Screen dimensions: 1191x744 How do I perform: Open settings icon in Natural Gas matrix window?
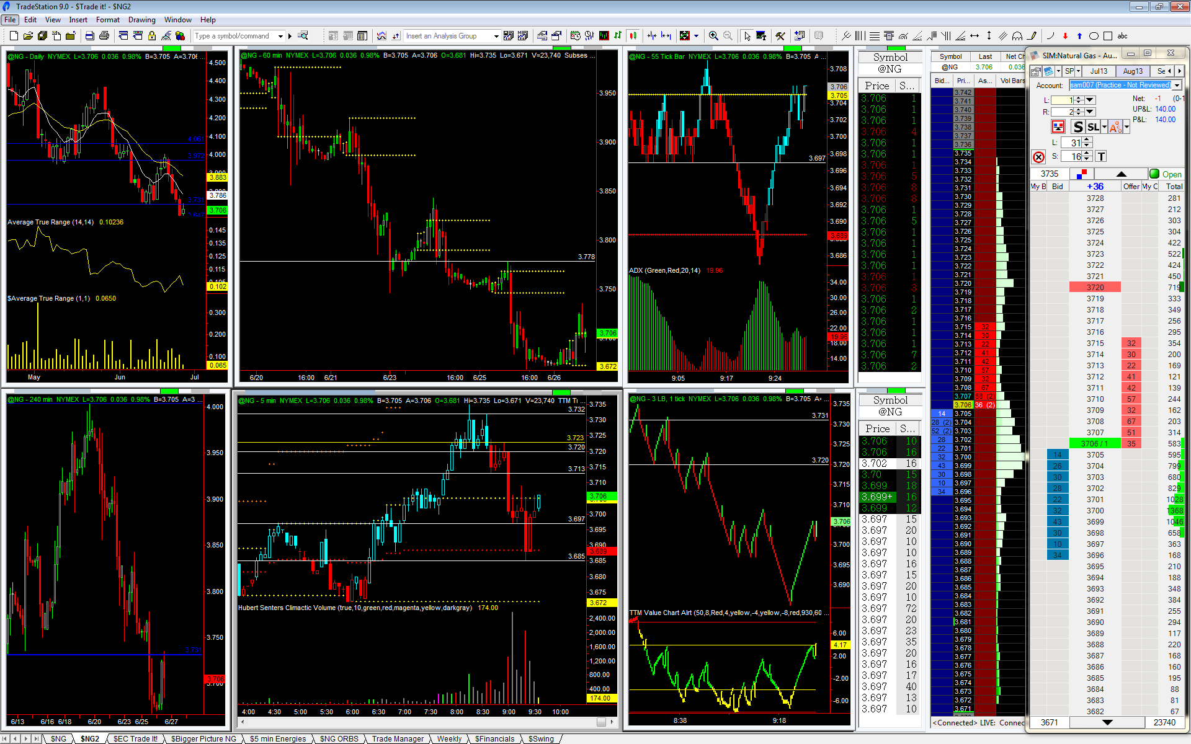1035,71
